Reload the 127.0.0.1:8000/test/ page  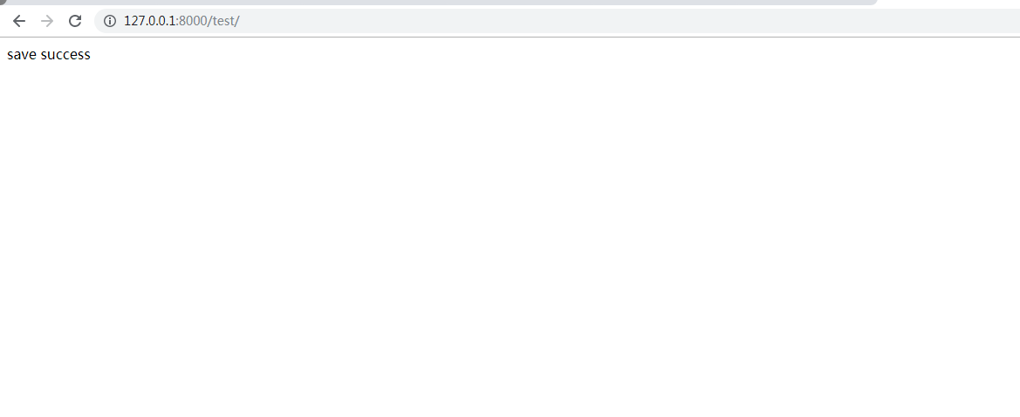[75, 21]
